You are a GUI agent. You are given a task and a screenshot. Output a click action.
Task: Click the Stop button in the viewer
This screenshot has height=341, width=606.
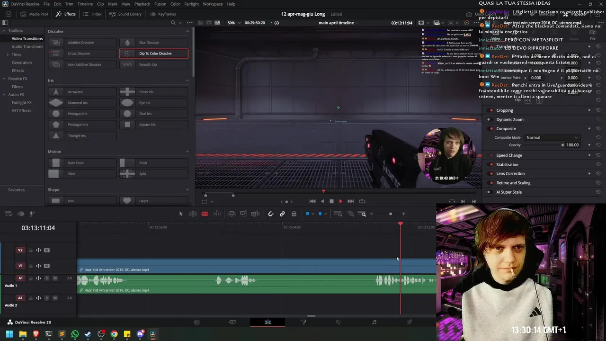(331, 201)
